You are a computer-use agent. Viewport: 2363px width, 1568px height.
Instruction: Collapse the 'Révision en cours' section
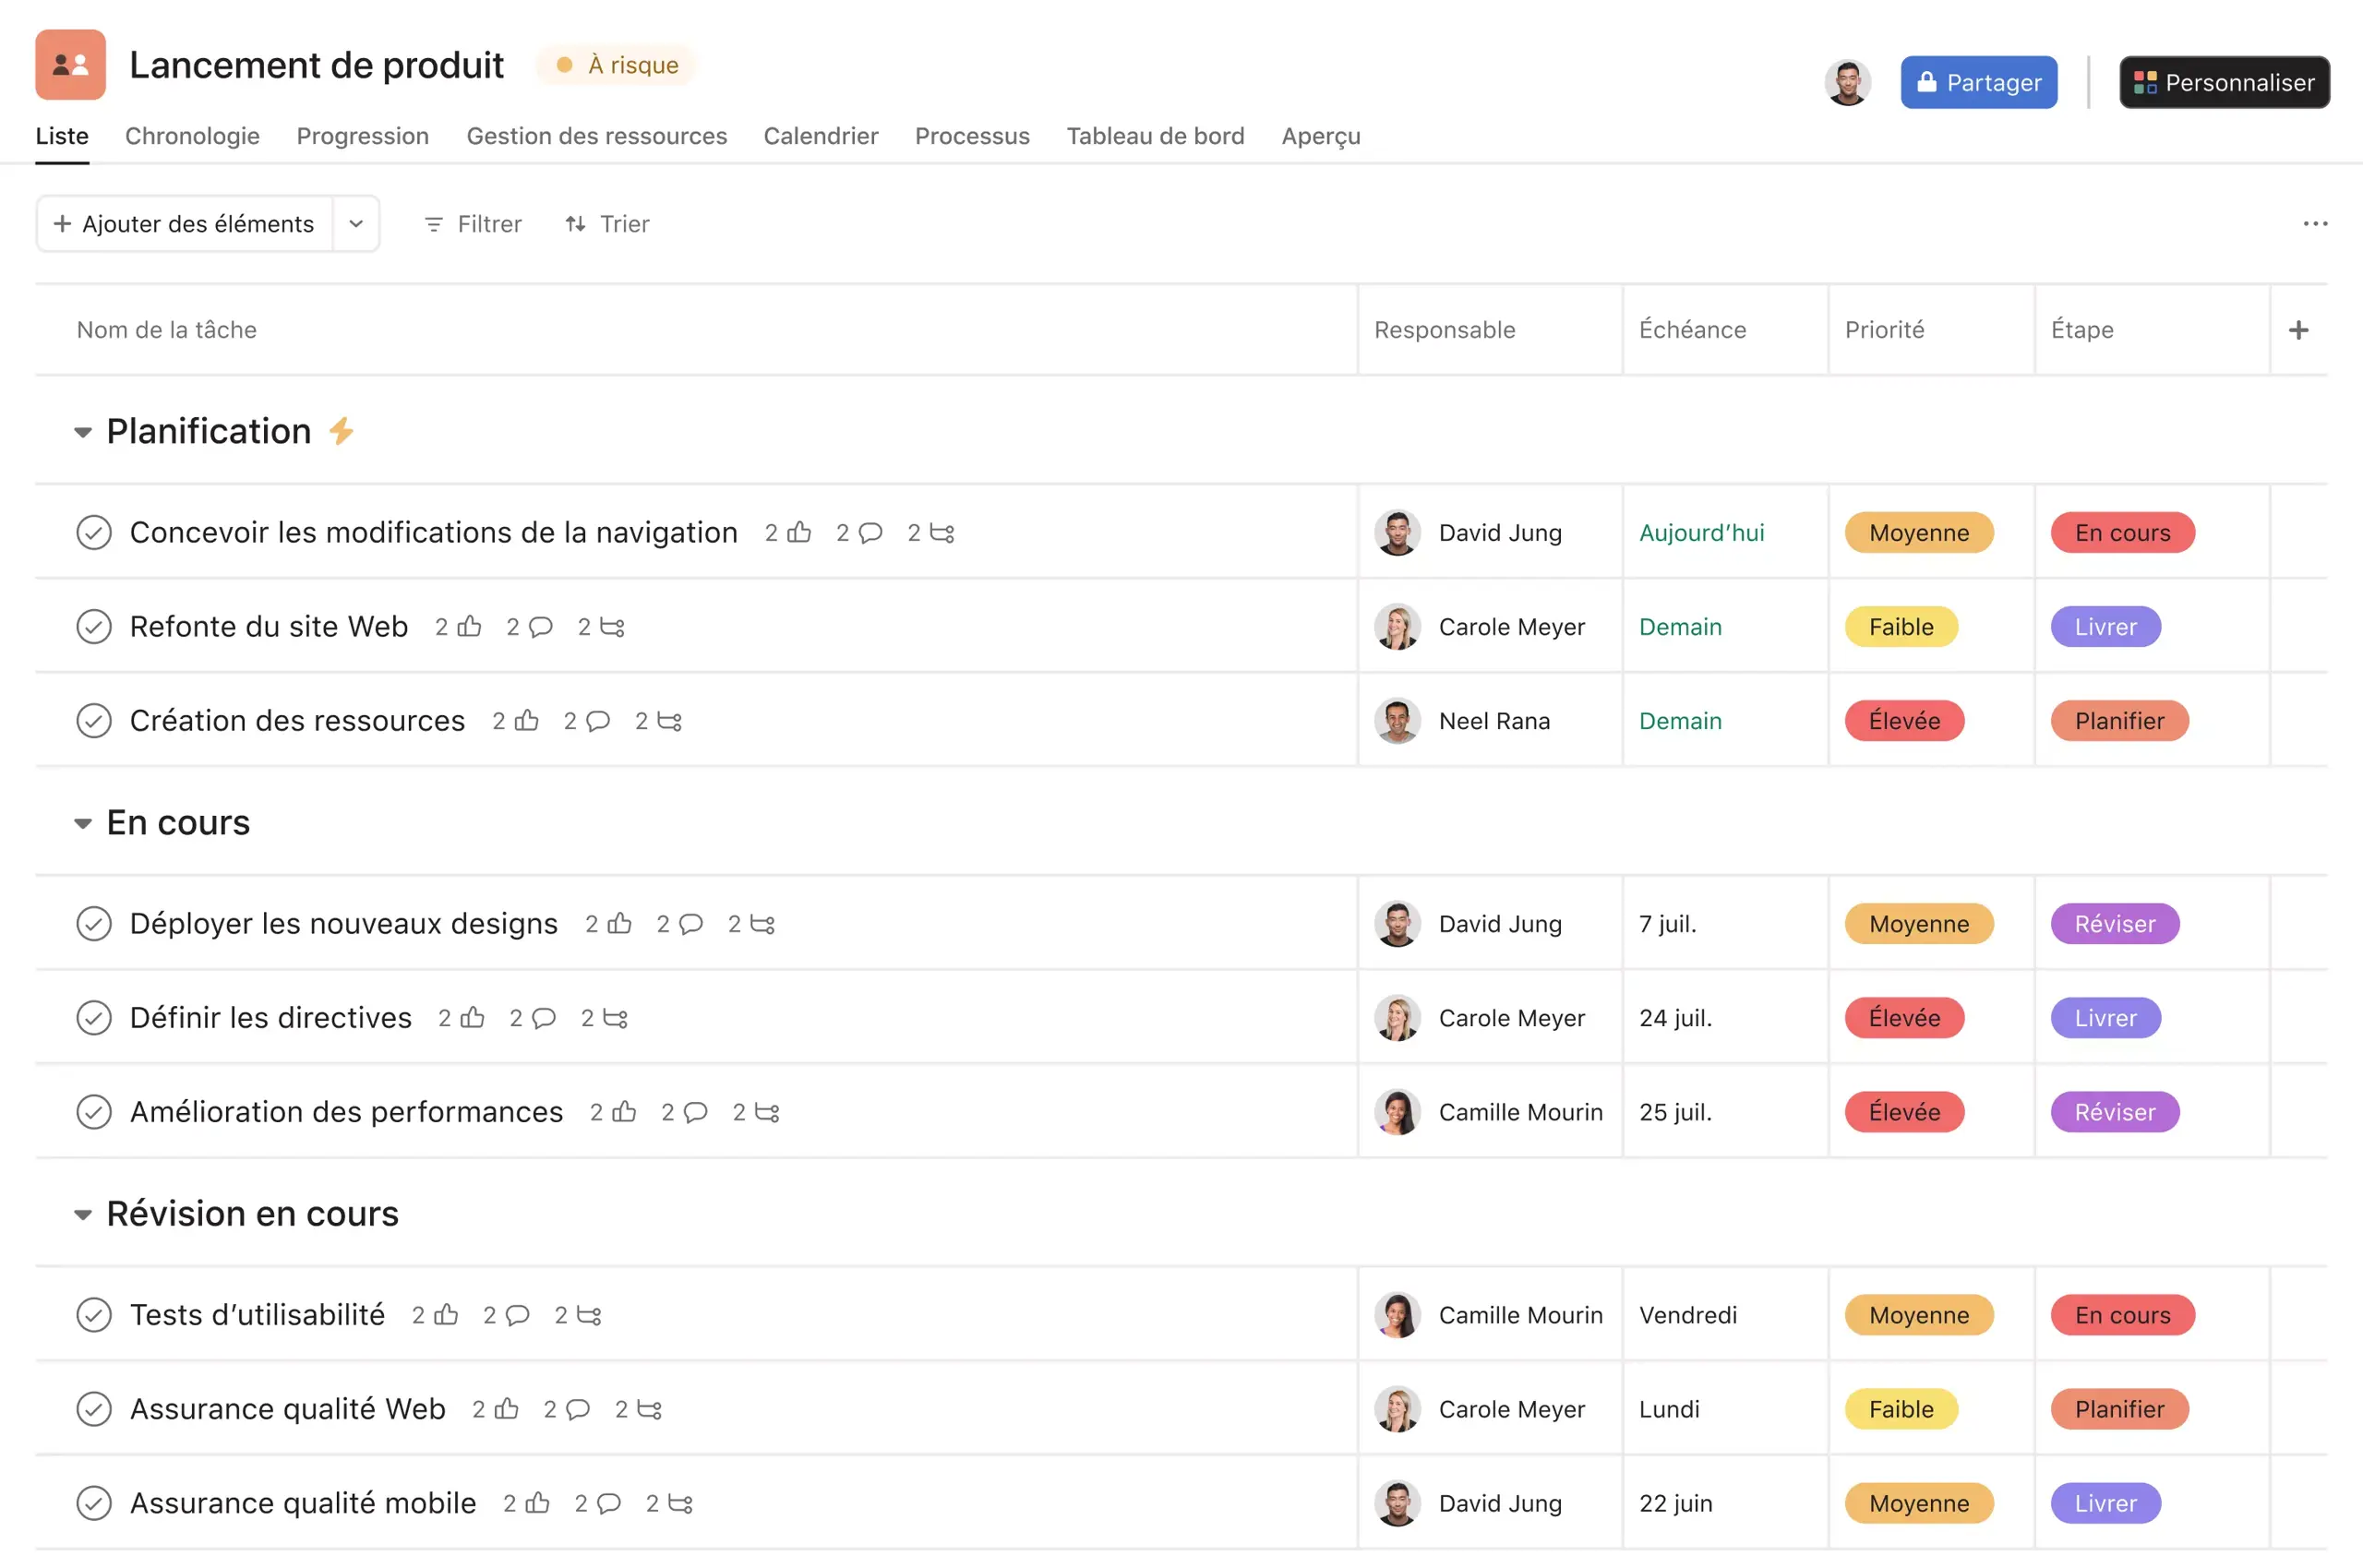pos(84,1213)
